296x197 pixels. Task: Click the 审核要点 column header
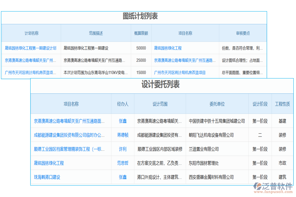[243, 33]
